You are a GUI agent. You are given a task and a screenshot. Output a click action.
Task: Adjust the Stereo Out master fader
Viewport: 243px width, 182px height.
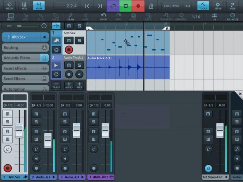click(220, 131)
